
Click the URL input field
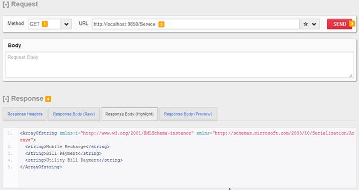tap(195, 24)
